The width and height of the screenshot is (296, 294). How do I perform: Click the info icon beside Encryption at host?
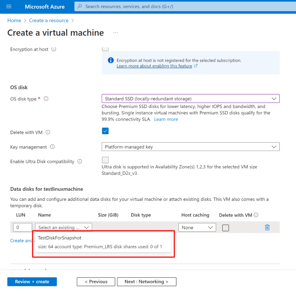point(53,49)
